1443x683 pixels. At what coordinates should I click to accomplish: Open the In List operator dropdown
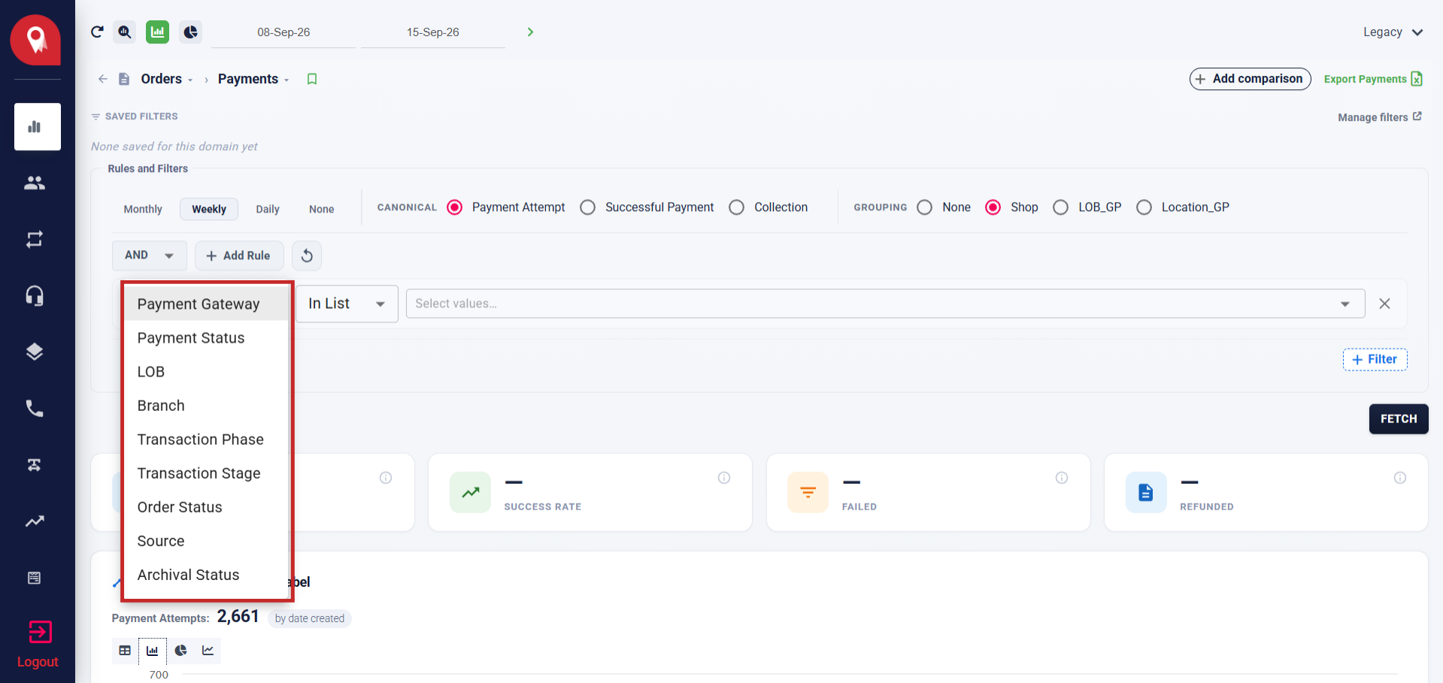pyautogui.click(x=347, y=304)
